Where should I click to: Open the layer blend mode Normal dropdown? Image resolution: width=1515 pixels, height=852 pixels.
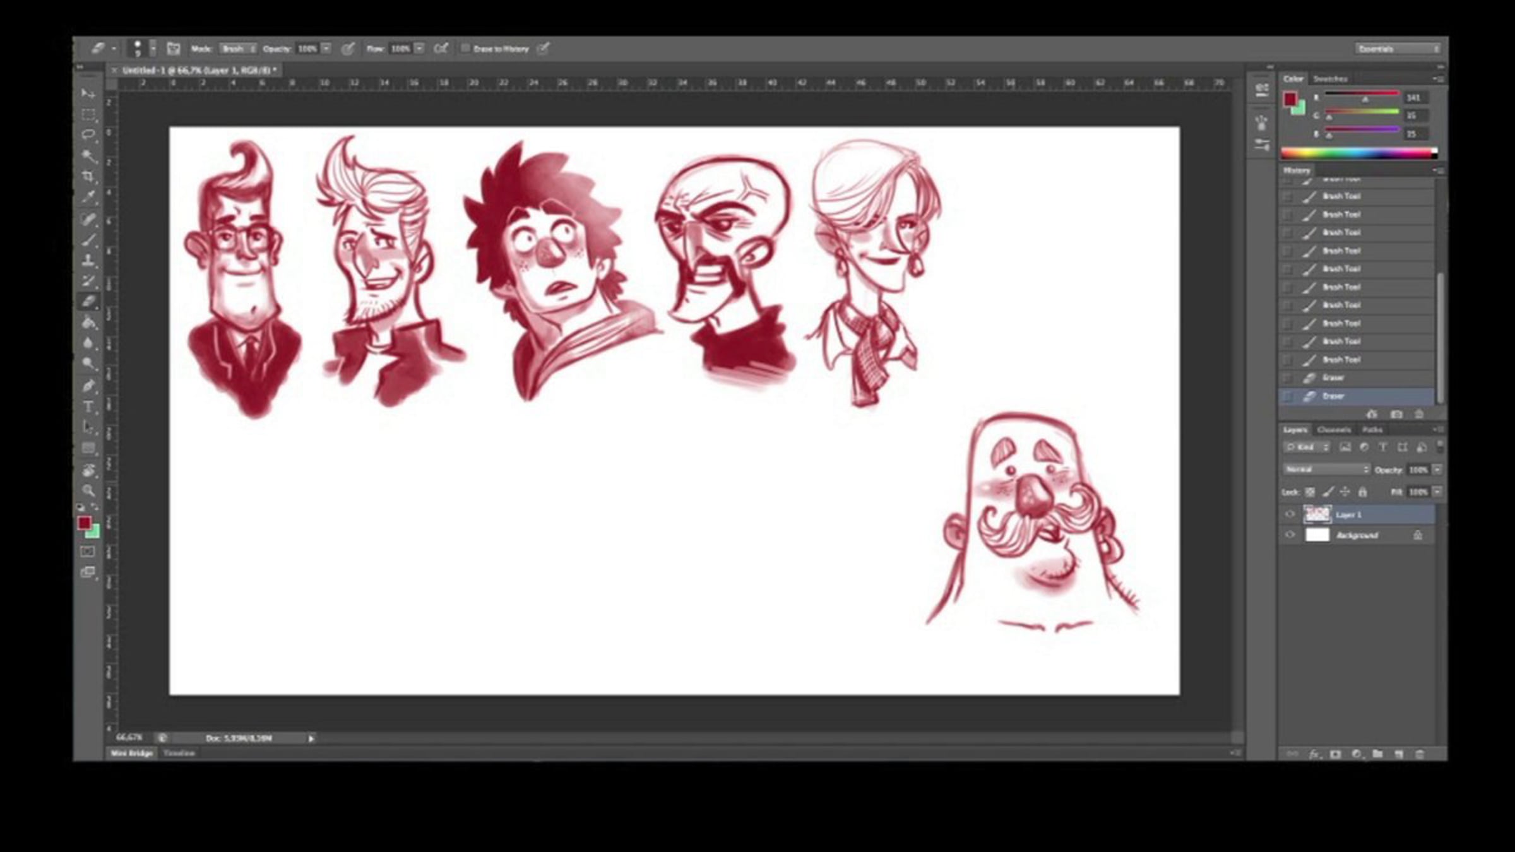click(x=1326, y=470)
